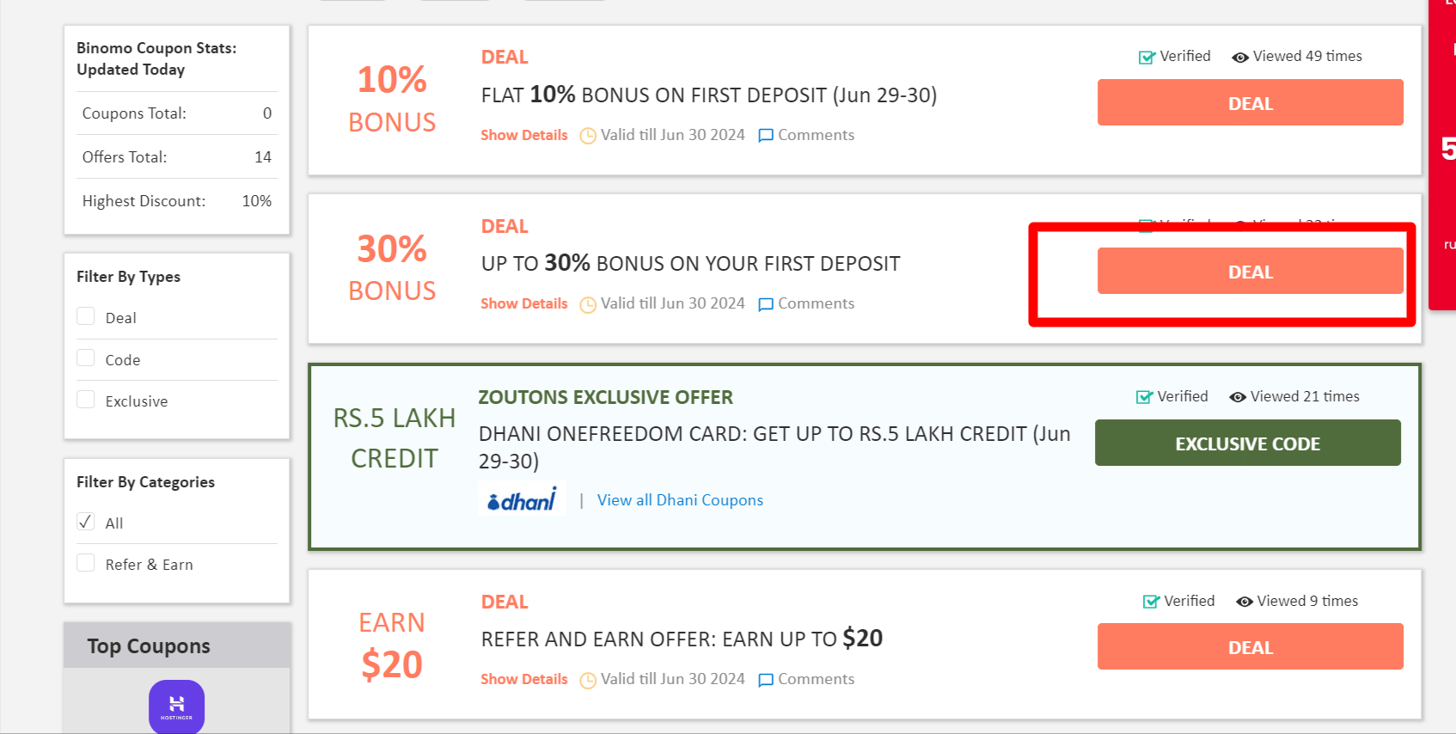Check the Code filter checkbox
The image size is (1456, 734).
tap(86, 358)
